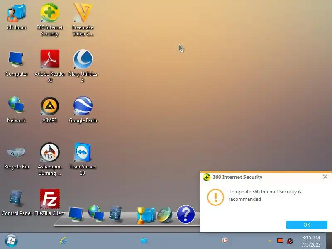Click the monitor icon in the dock
Viewport: 332px width, 249px height.
click(76, 214)
